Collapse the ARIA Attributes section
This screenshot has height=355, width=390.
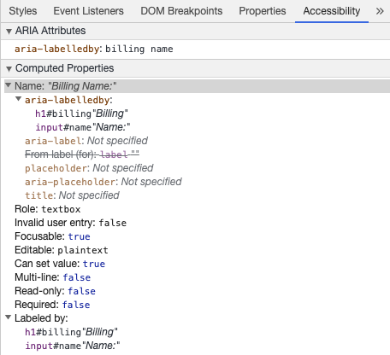(x=9, y=32)
